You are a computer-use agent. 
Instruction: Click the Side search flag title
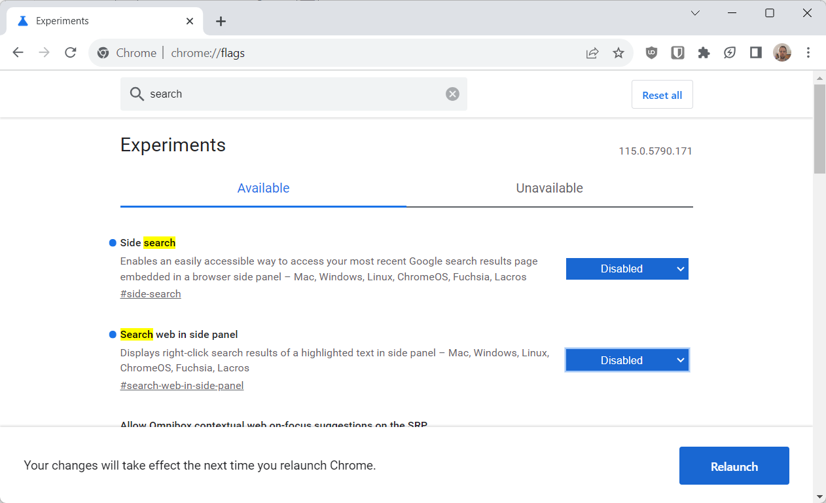148,243
